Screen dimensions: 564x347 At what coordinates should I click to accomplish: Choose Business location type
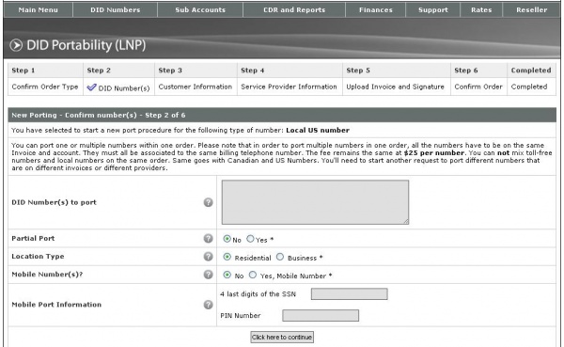click(280, 257)
